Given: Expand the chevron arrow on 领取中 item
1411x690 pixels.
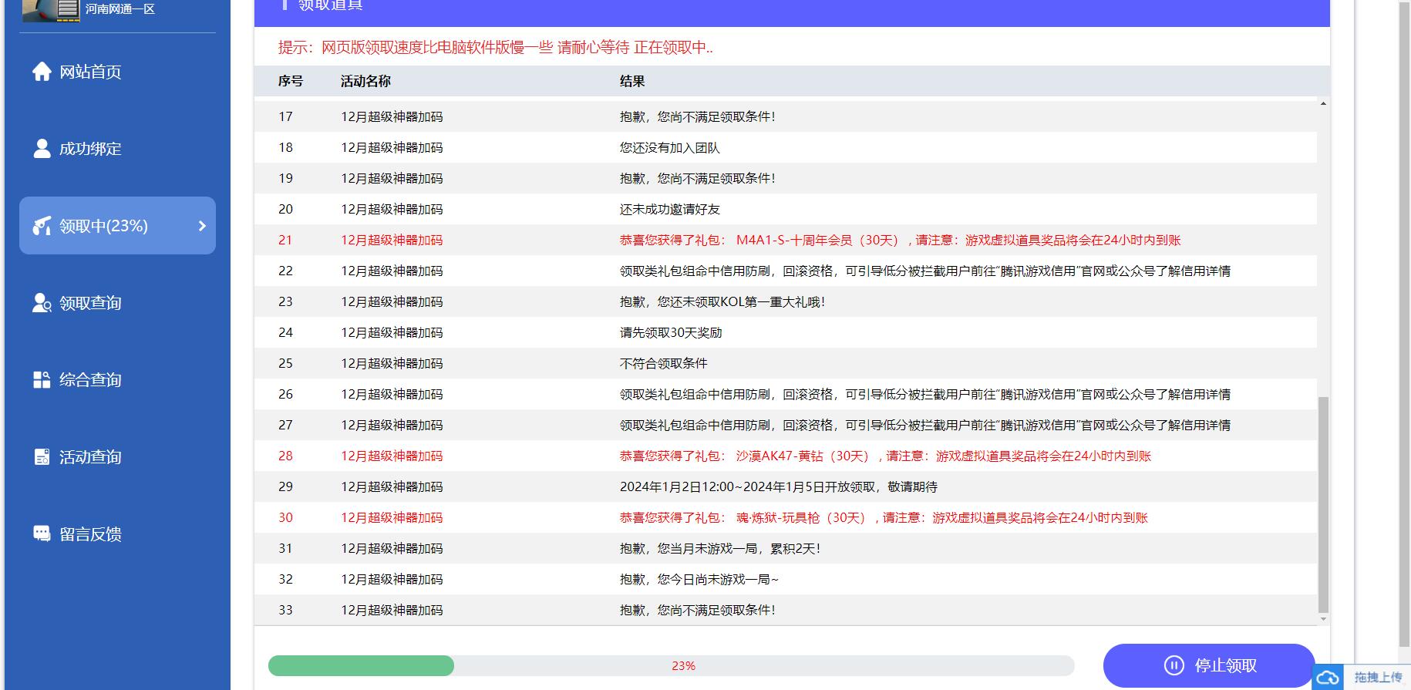Looking at the screenshot, I should pos(202,226).
